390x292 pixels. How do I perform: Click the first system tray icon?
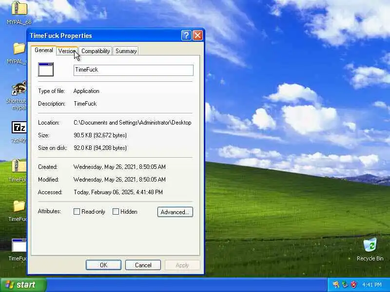(336, 284)
